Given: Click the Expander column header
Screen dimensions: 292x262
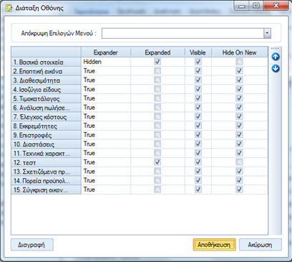Looking at the screenshot, I should [x=106, y=52].
